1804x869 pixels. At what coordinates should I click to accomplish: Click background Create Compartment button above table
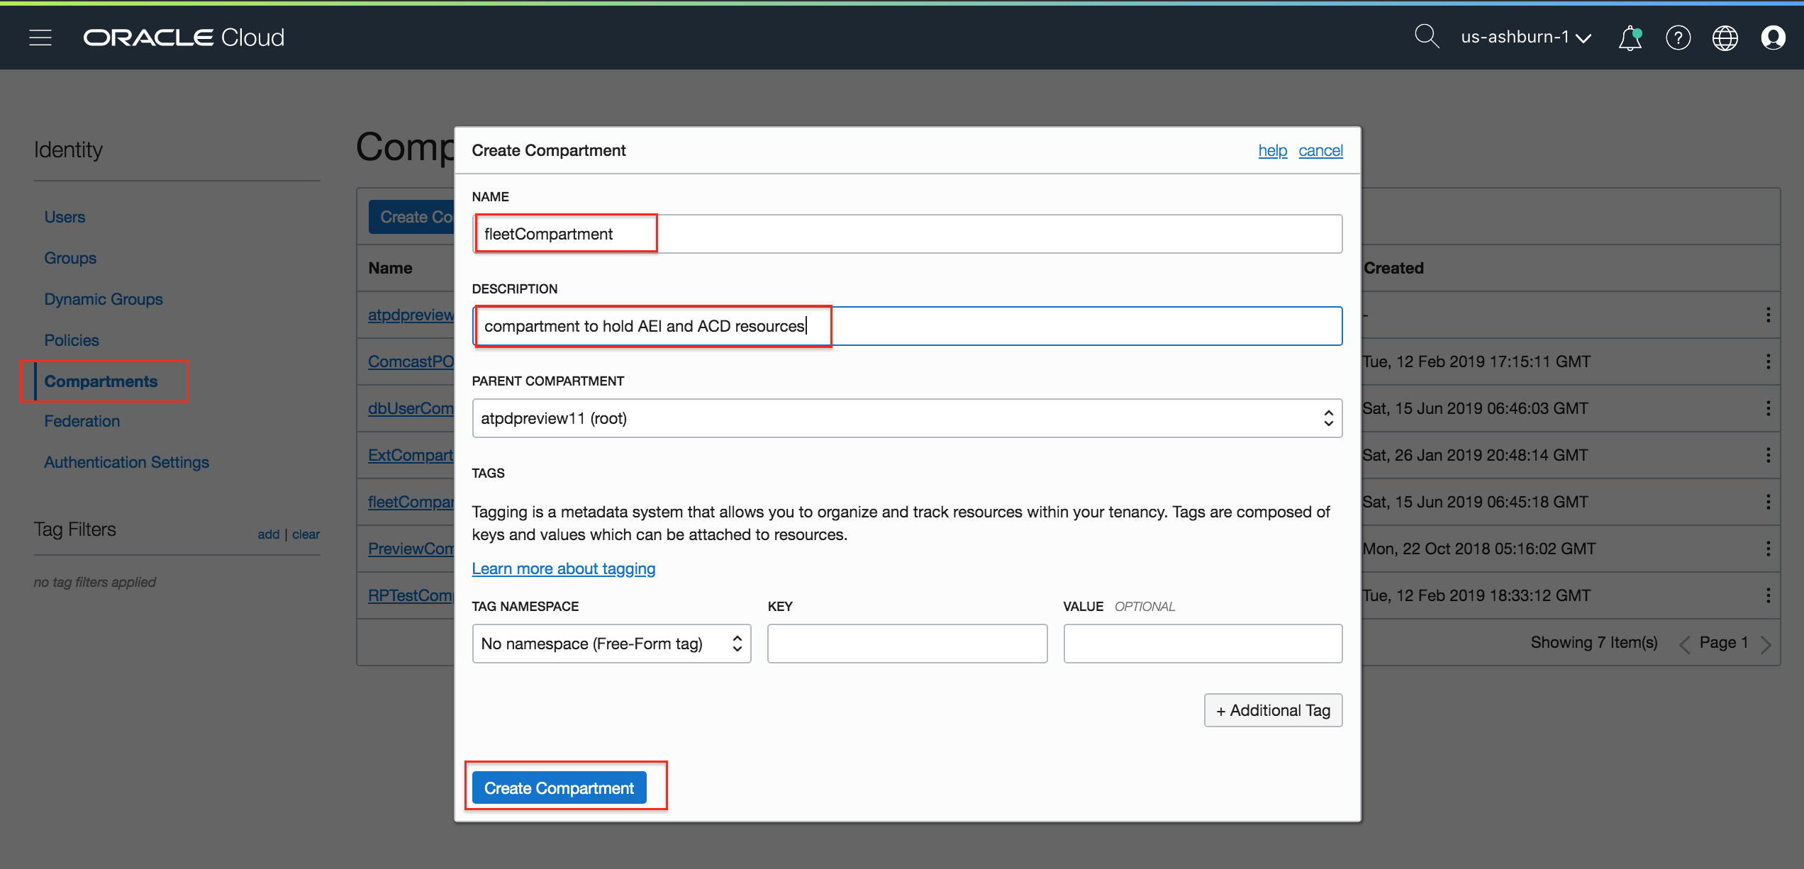pos(412,217)
